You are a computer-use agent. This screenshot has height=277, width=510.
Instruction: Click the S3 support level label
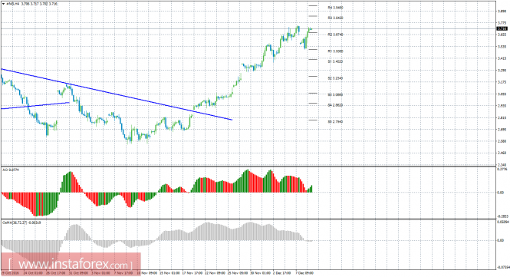pyautogui.click(x=335, y=95)
